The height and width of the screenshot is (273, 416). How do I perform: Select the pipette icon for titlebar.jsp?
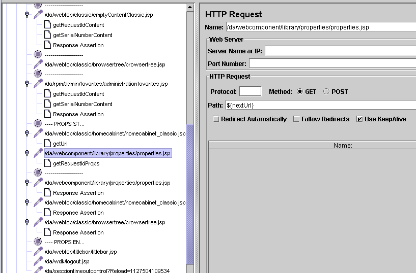click(38, 252)
